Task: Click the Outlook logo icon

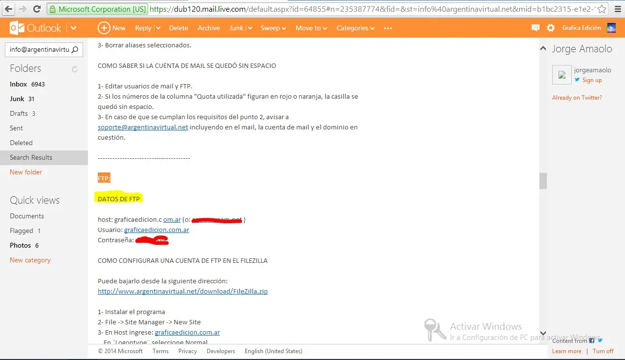Action: pos(18,28)
